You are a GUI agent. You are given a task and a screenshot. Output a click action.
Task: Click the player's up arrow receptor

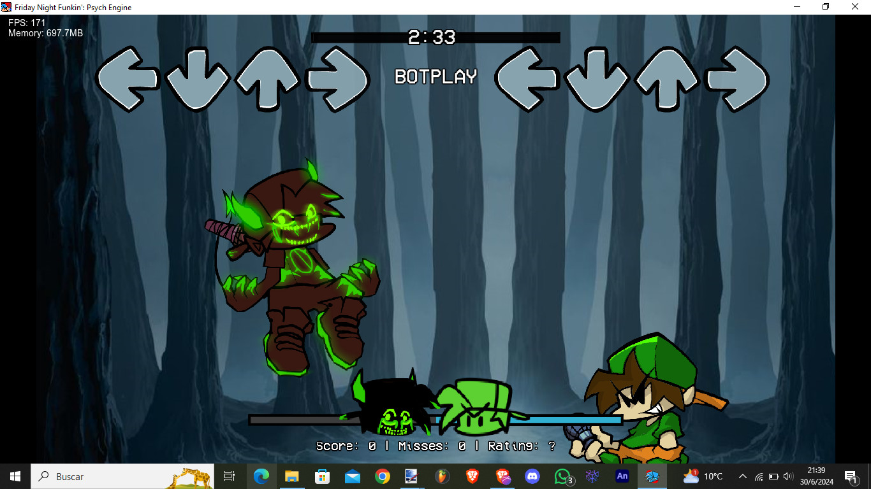668,79
